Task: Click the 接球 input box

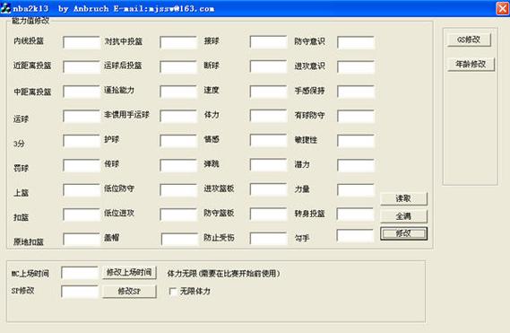Action: click(268, 42)
